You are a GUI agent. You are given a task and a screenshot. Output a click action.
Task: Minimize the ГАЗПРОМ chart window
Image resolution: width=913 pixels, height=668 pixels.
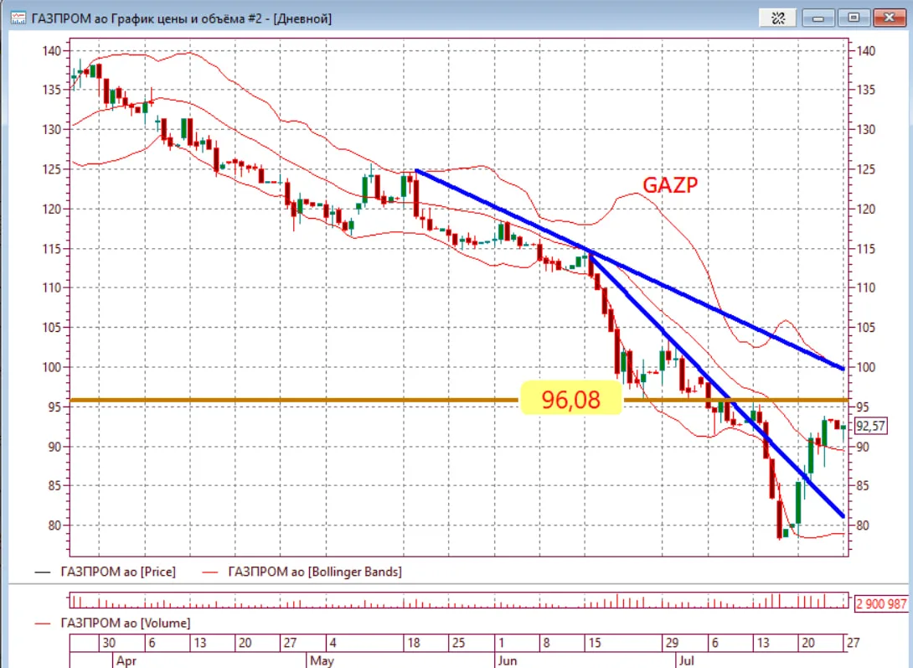pos(818,18)
